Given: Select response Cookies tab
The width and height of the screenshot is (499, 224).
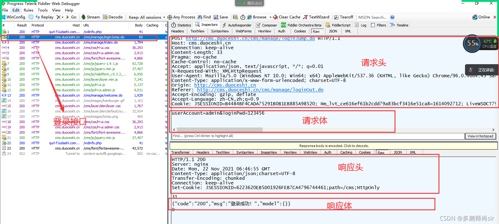Looking at the screenshot, I should click(x=365, y=152).
